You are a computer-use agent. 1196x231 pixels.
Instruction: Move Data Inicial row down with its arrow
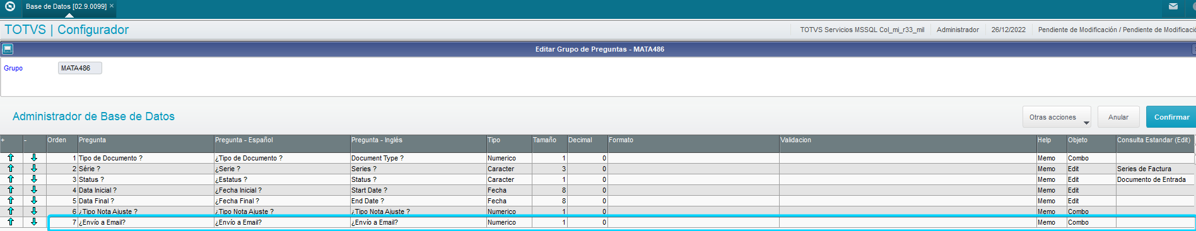(x=34, y=190)
